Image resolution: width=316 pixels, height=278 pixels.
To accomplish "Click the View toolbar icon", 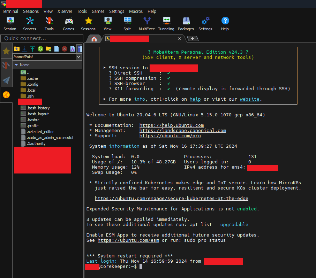I will pos(108,24).
